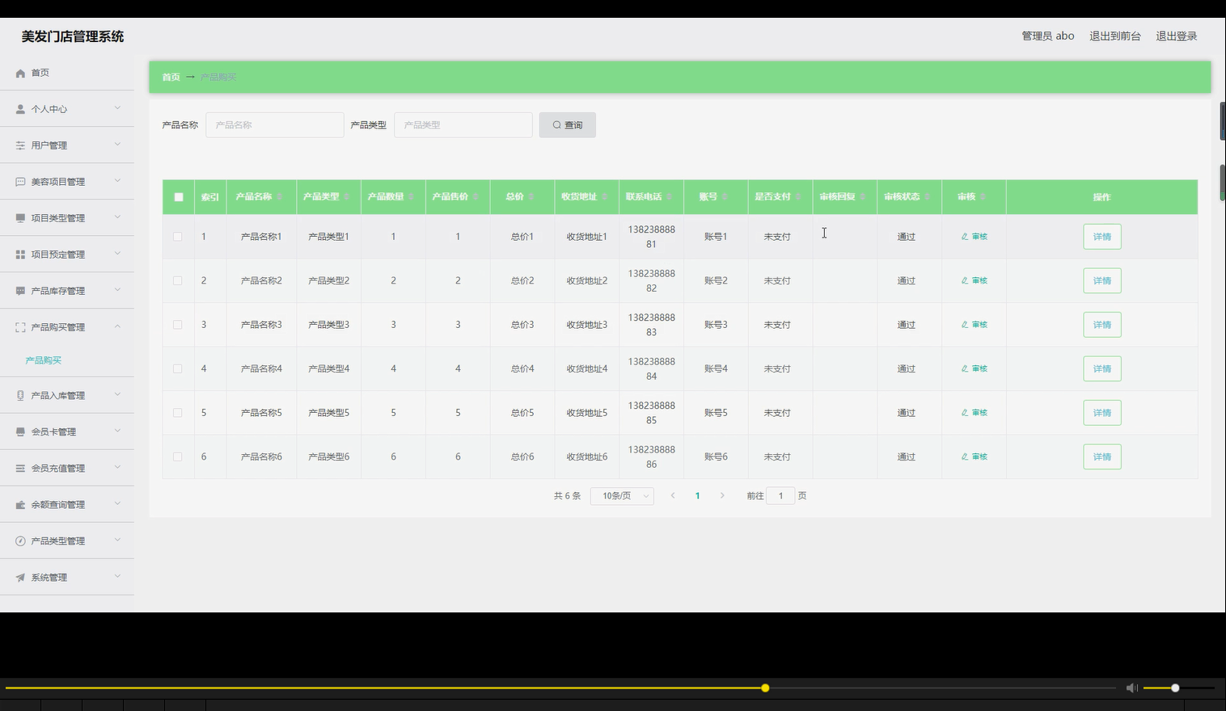Sort by 联系电话 column arrows
The image size is (1226, 711).
670,197
